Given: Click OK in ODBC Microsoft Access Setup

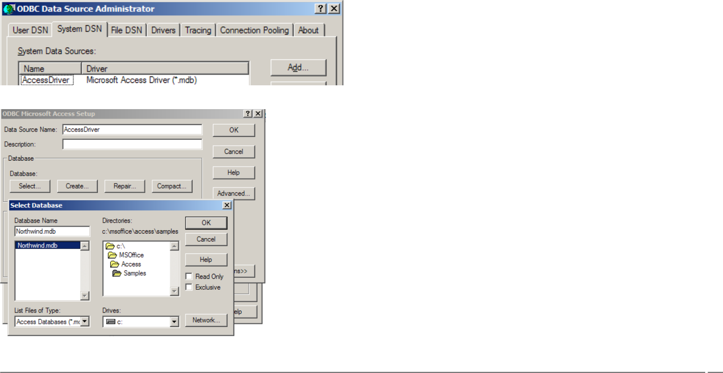Looking at the screenshot, I should pos(234,130).
